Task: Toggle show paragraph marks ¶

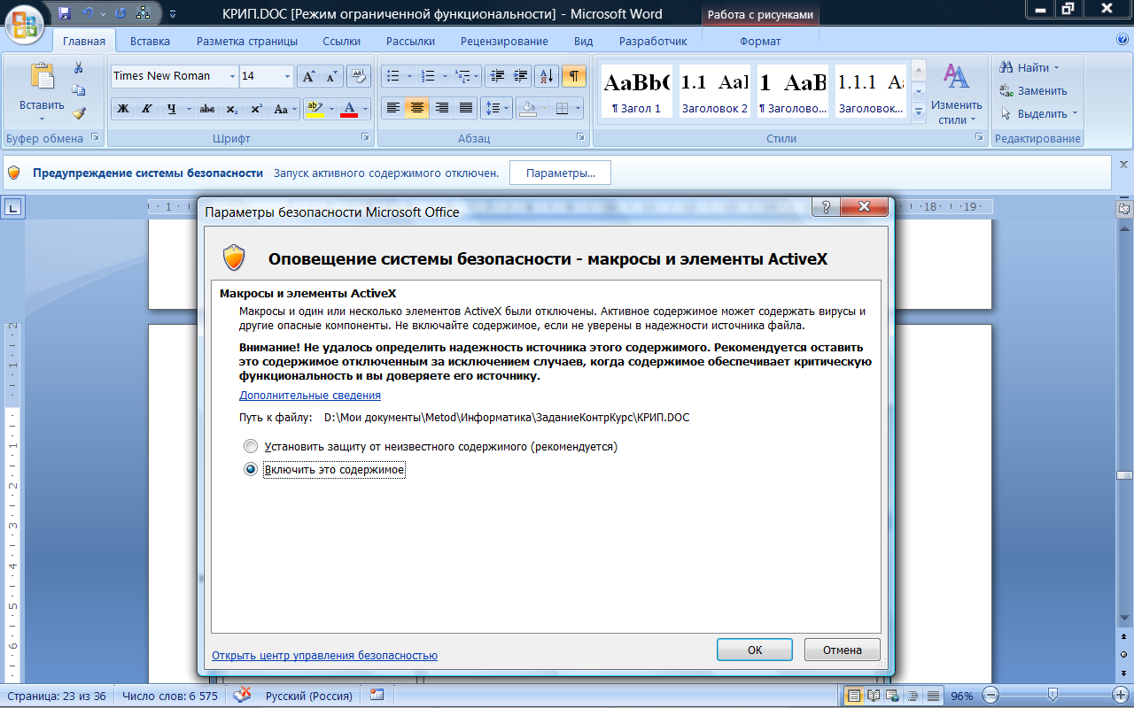Action: pyautogui.click(x=574, y=76)
